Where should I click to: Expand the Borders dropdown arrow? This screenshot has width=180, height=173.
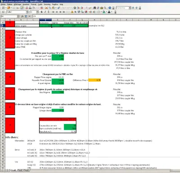101,12
